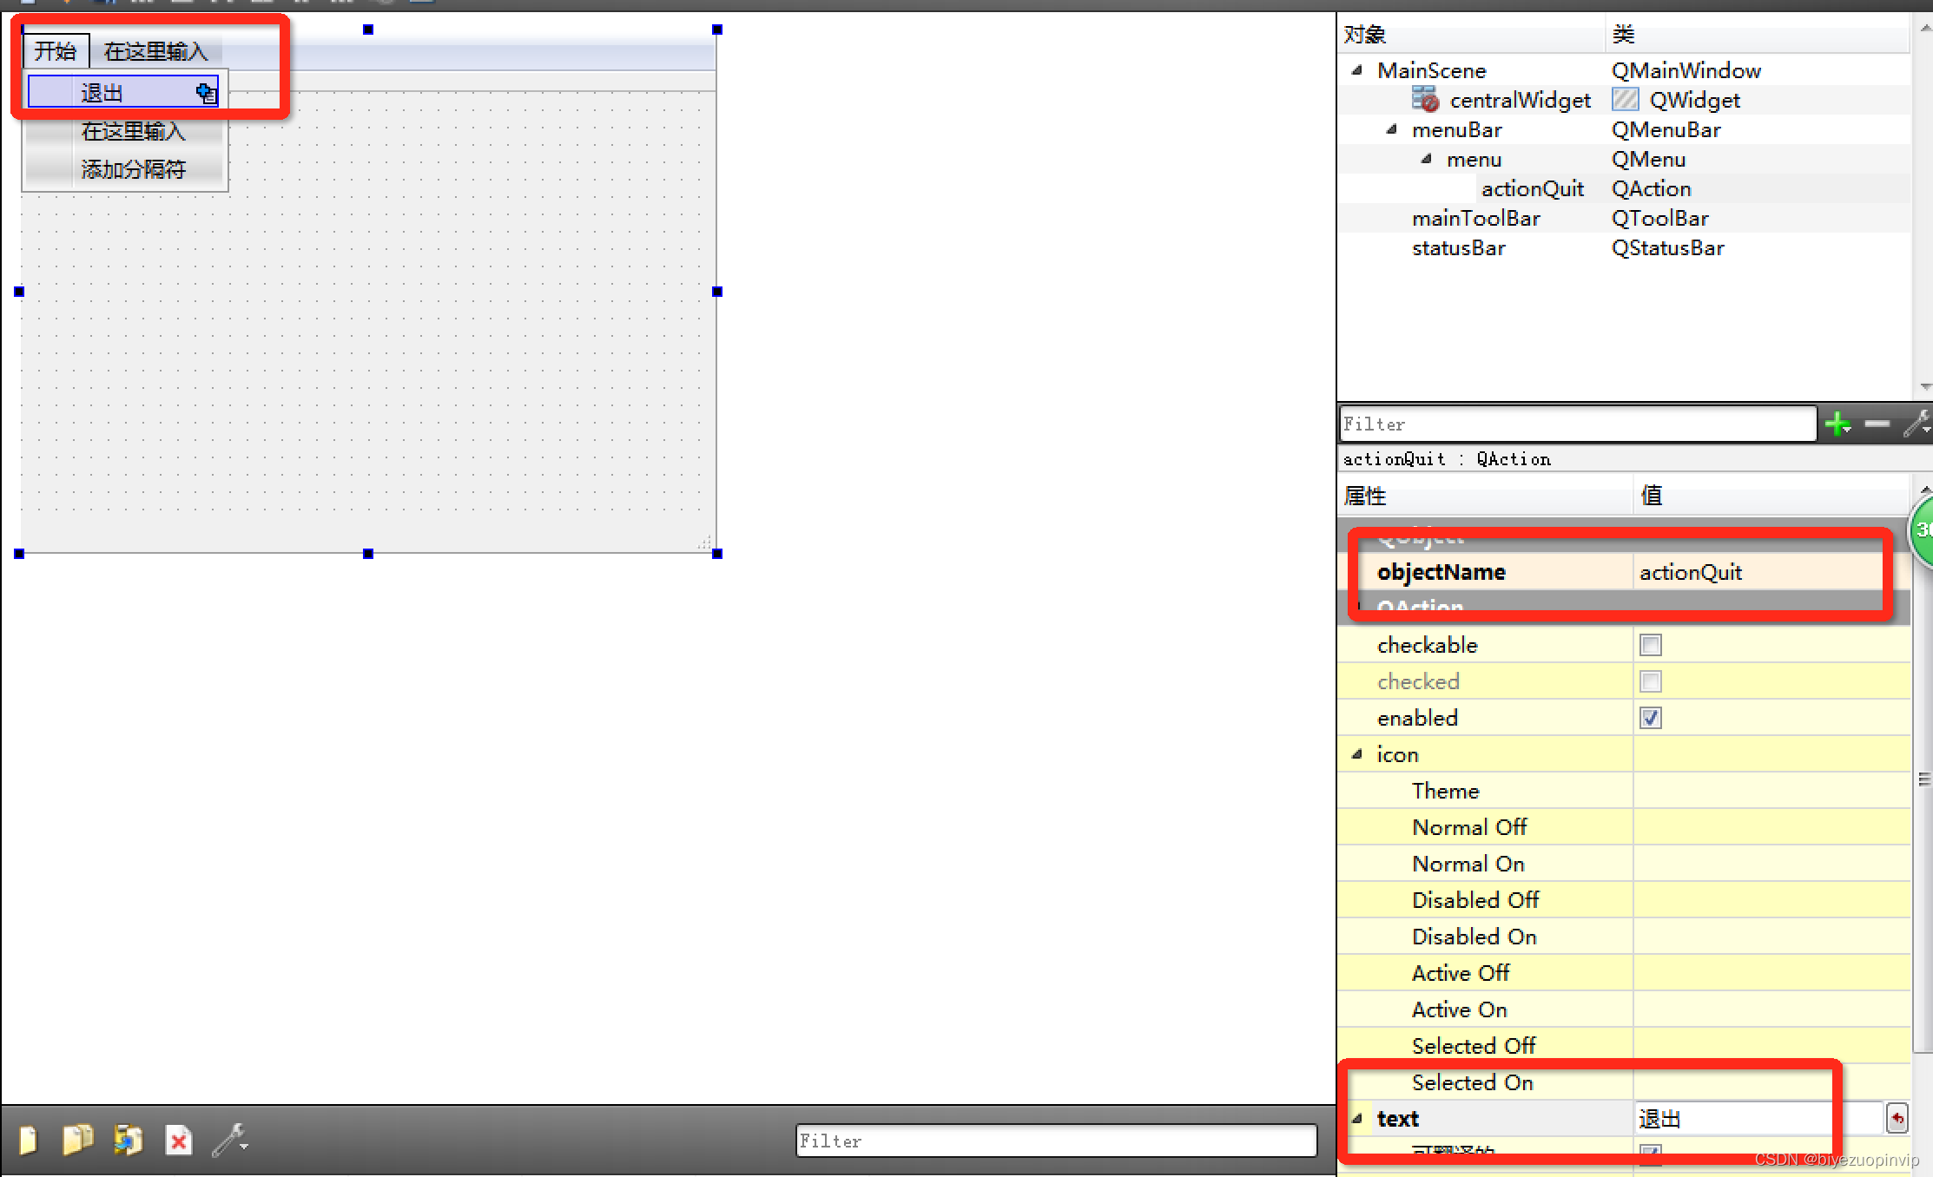Image resolution: width=1933 pixels, height=1177 pixels.
Task: Click the Active On property row
Action: 1624,1009
